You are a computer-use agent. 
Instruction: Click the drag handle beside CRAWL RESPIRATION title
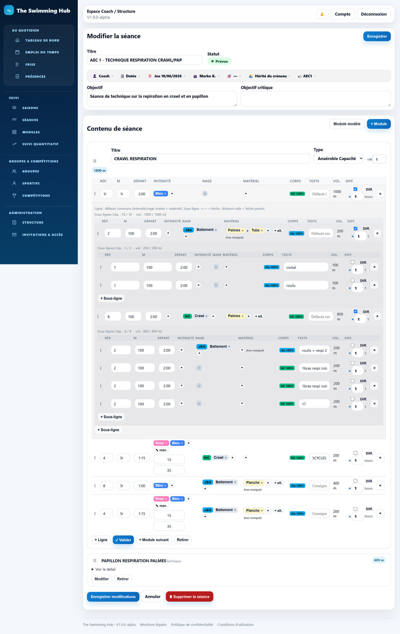[x=95, y=161]
